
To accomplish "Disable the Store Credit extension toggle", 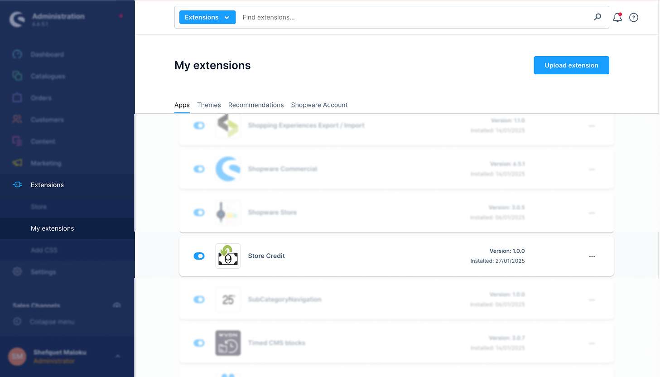I will 199,256.
